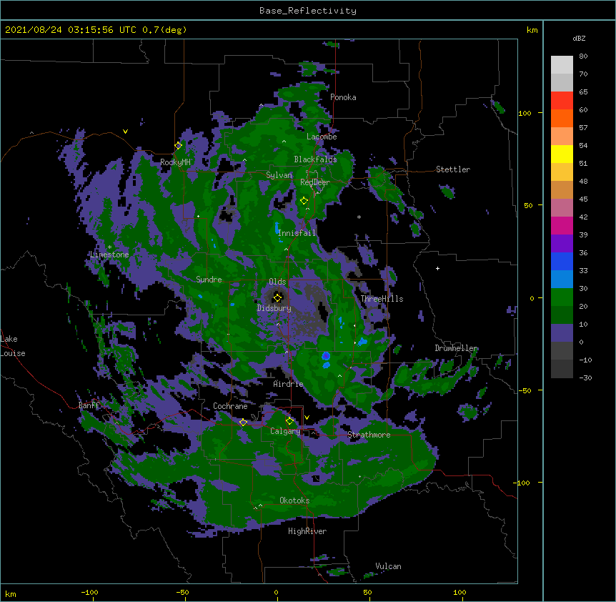Click the Calgary city label
Viewport: 616px width, 602px height.
[286, 431]
